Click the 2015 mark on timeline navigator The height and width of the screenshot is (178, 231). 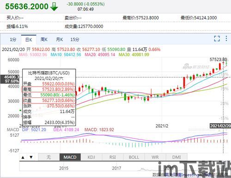point(64,168)
